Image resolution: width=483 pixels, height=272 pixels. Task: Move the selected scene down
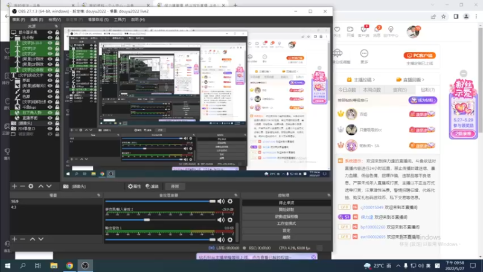(x=40, y=239)
